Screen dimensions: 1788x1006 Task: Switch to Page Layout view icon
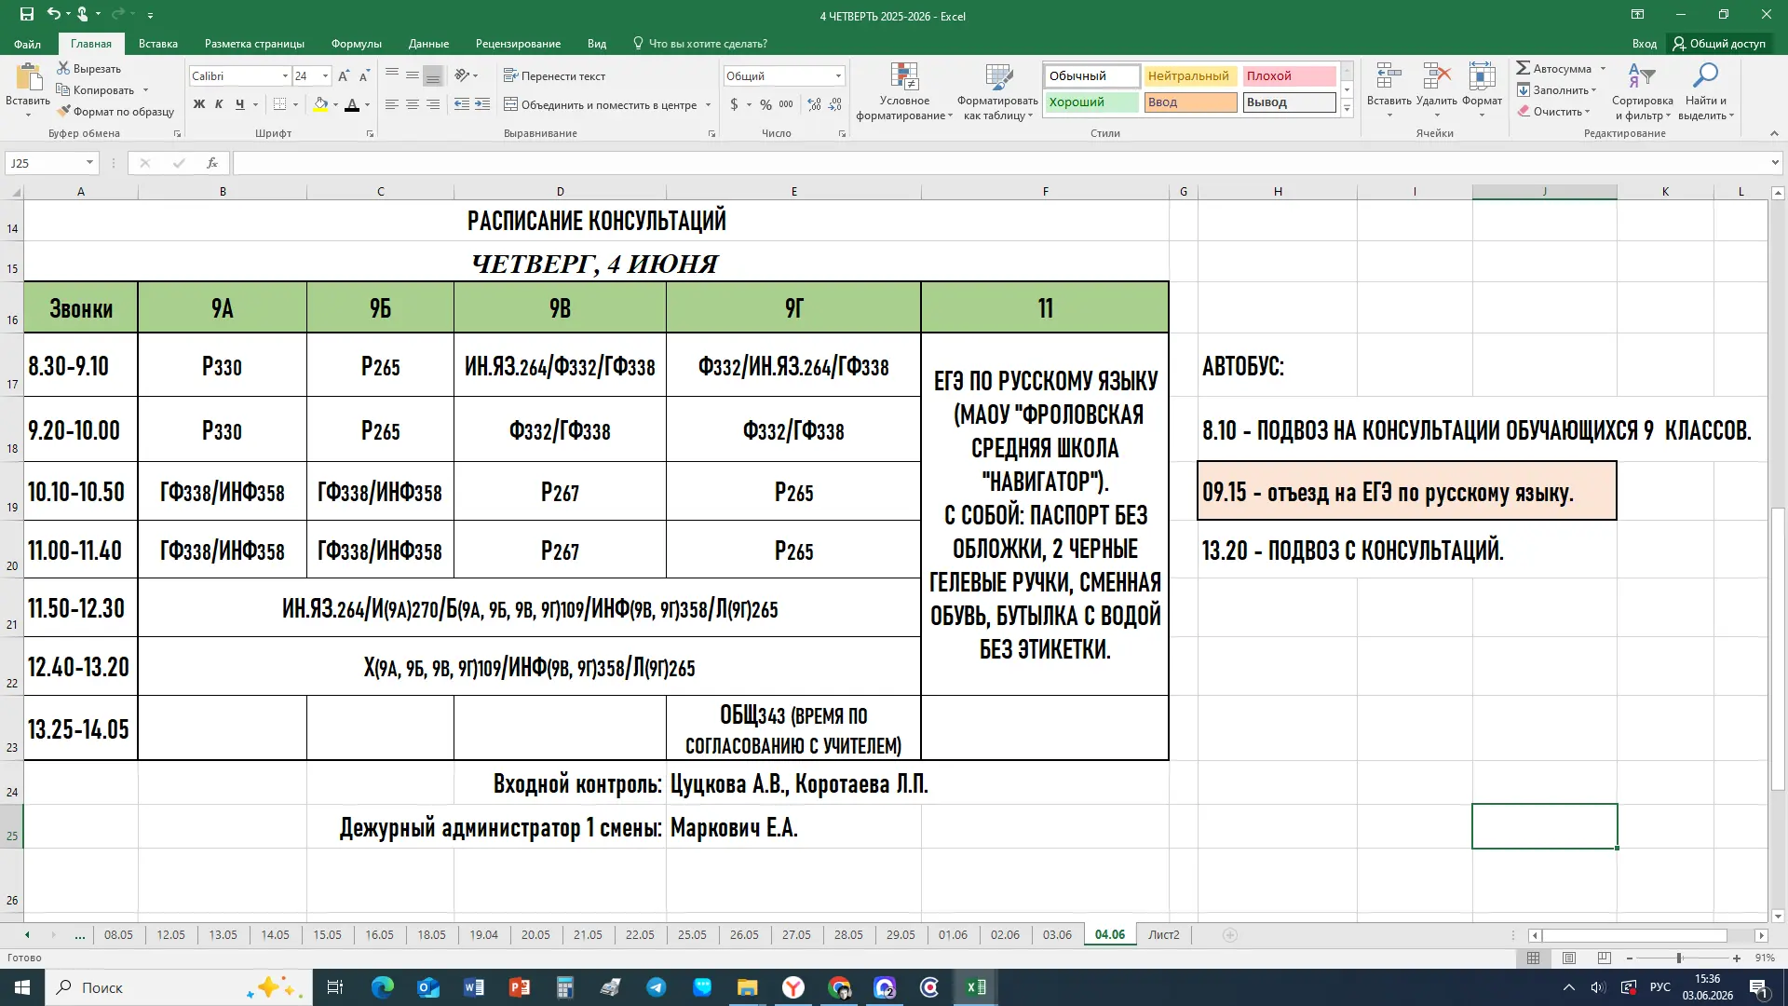tap(1569, 958)
